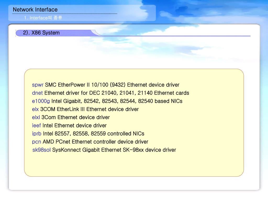
Task: Click the 'spwr' driver name
Action: (38, 85)
